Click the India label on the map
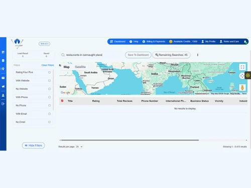 (155, 74)
